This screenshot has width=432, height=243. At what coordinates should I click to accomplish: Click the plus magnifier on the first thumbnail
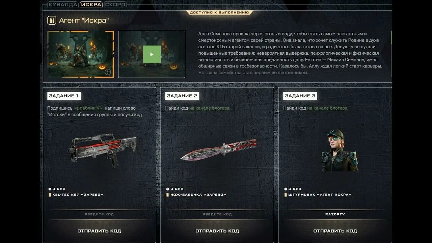click(108, 72)
